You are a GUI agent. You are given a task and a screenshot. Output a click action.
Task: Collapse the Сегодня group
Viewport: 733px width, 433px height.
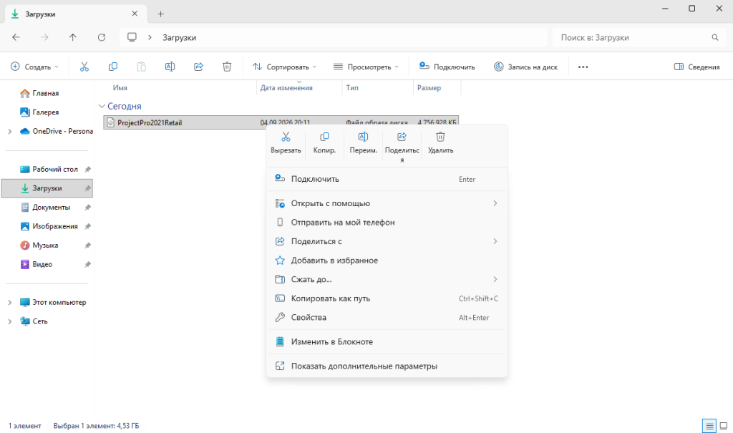102,106
